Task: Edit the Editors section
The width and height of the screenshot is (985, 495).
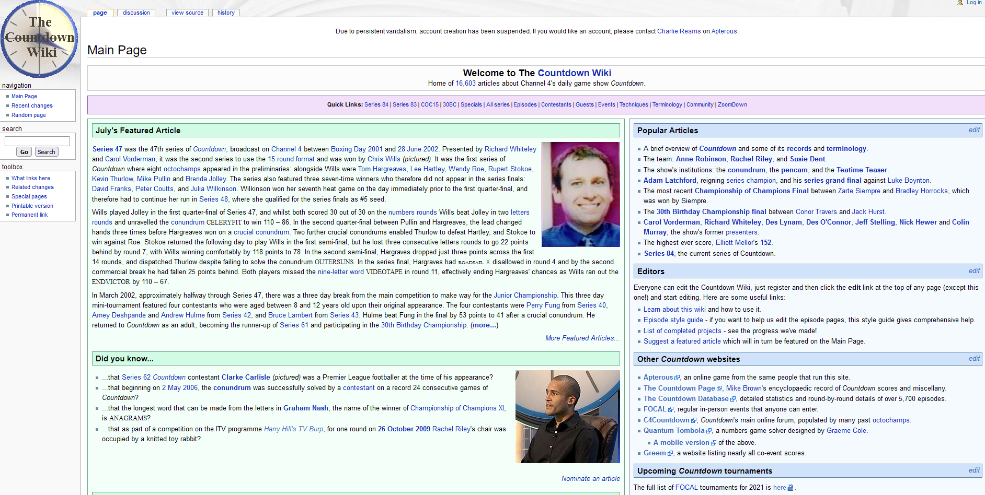Action: click(x=973, y=271)
